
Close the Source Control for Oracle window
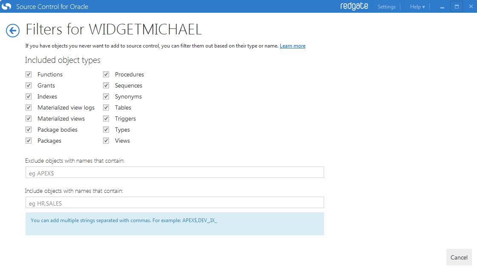471,6
